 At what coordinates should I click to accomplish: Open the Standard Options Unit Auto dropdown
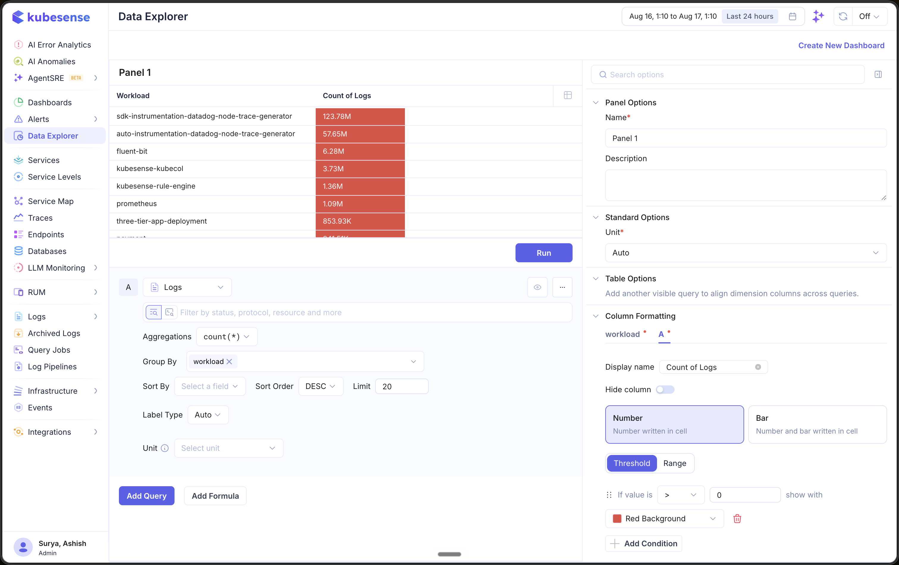pos(746,252)
